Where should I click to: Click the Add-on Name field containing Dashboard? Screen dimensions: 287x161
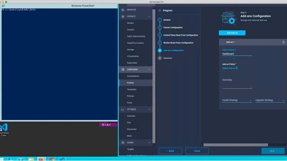[237, 54]
